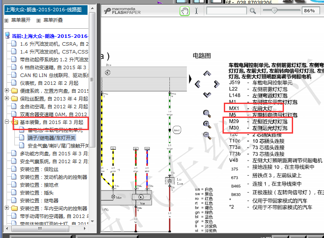This screenshot has height=238, width=324.
Task: Select 端子/继电器/车灯开关 page
Action: (x=52, y=138)
